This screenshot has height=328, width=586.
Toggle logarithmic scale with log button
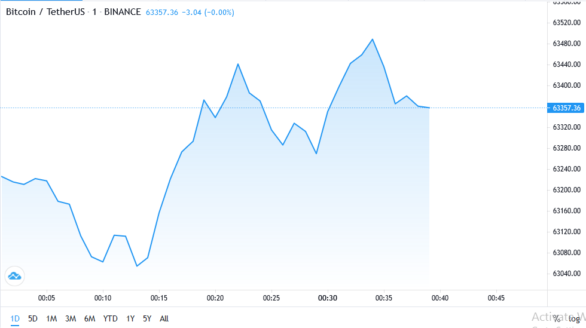pos(575,318)
